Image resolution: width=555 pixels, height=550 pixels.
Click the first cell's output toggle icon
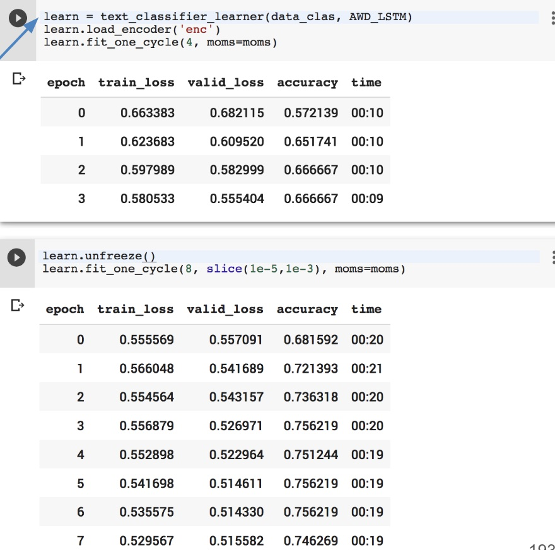pyautogui.click(x=18, y=79)
